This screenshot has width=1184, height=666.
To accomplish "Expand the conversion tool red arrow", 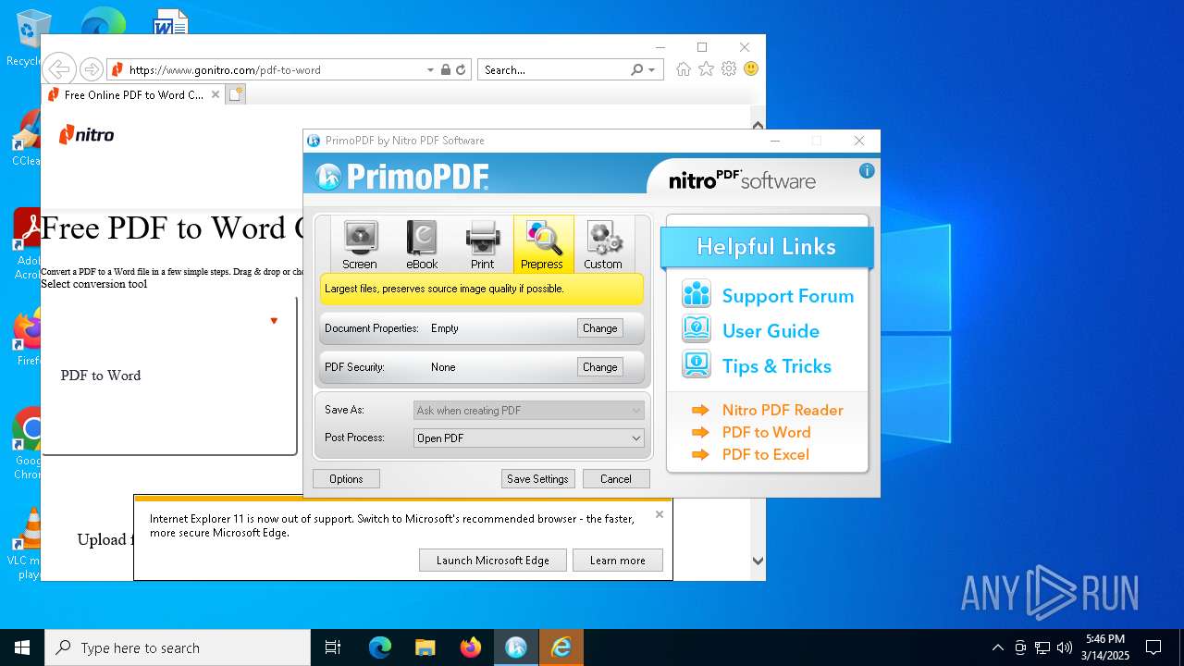I will [x=274, y=321].
